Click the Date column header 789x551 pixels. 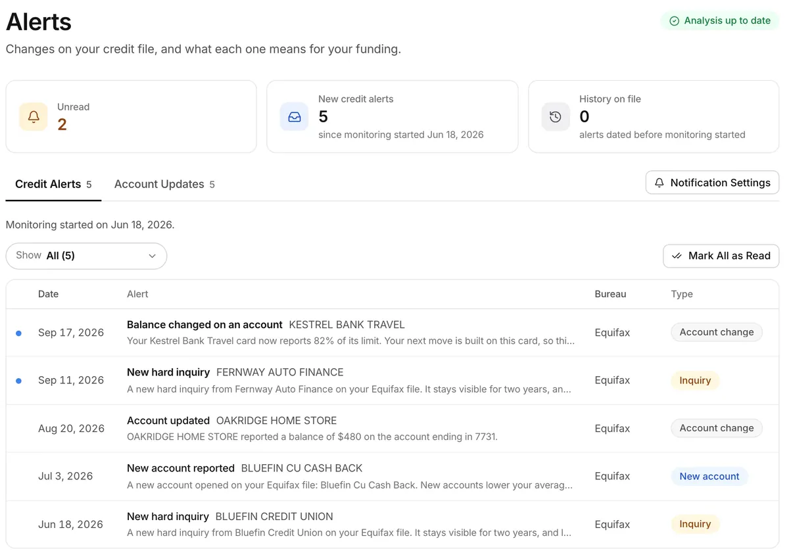coord(48,294)
